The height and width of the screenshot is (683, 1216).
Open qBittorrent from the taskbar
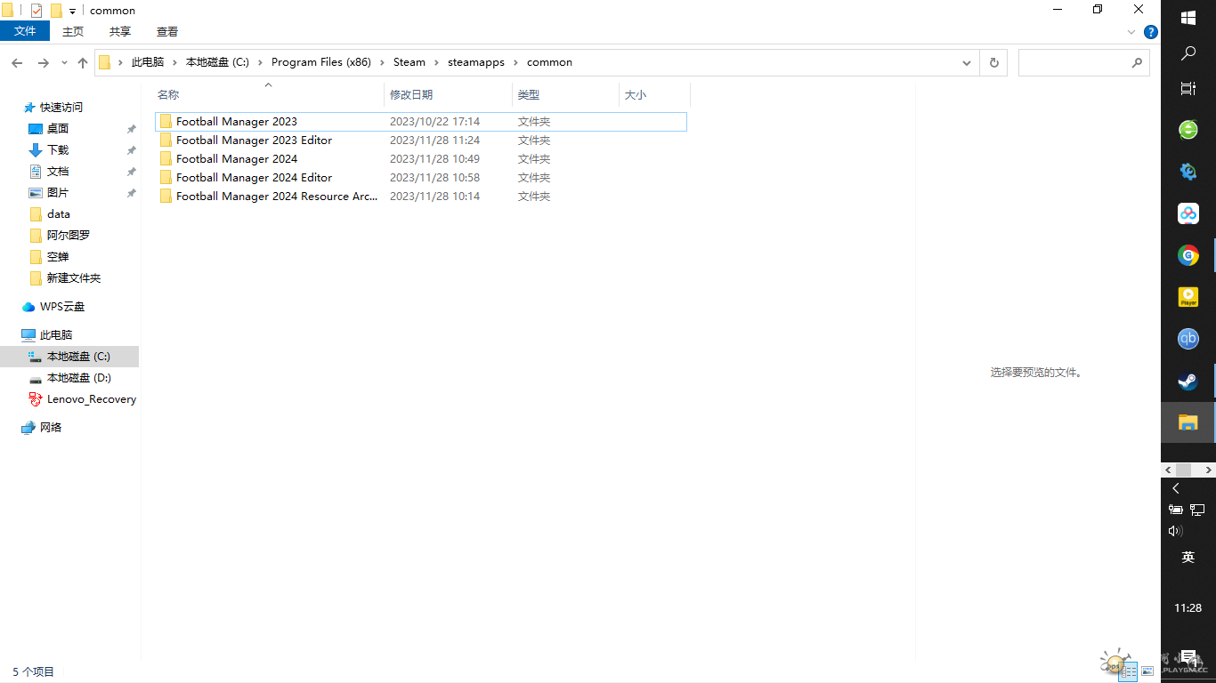pos(1188,339)
